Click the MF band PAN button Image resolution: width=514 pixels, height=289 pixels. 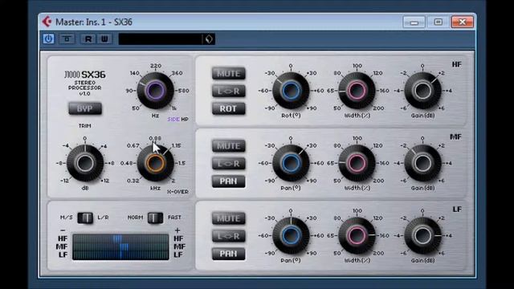tap(228, 181)
